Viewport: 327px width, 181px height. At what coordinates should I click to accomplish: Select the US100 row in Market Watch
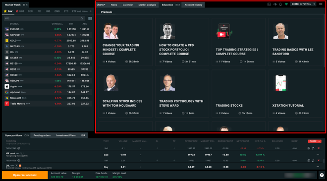pos(48,63)
